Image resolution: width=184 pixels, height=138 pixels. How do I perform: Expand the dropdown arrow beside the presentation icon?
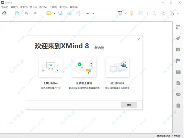coord(126,13)
